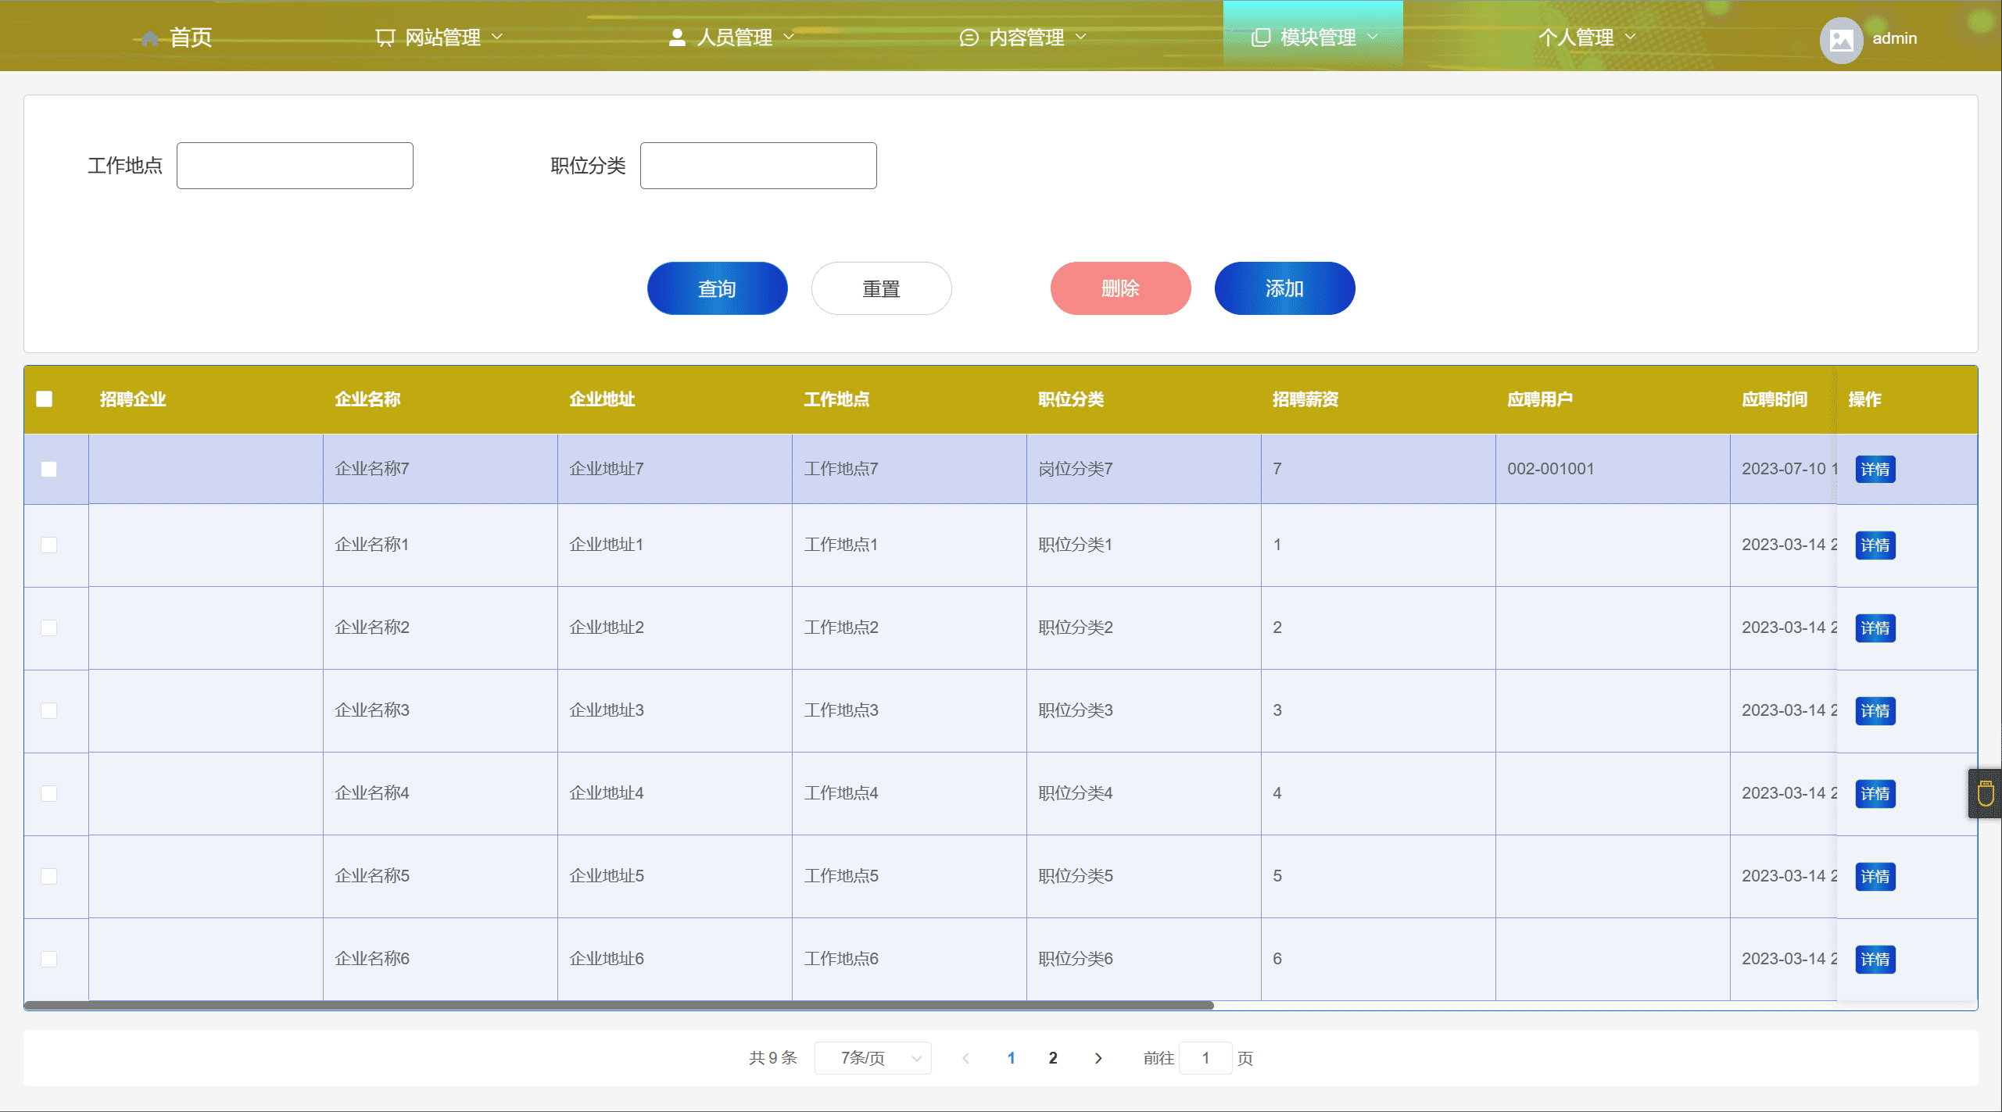The height and width of the screenshot is (1112, 2002).
Task: Go to next page with right arrow
Action: (1098, 1058)
